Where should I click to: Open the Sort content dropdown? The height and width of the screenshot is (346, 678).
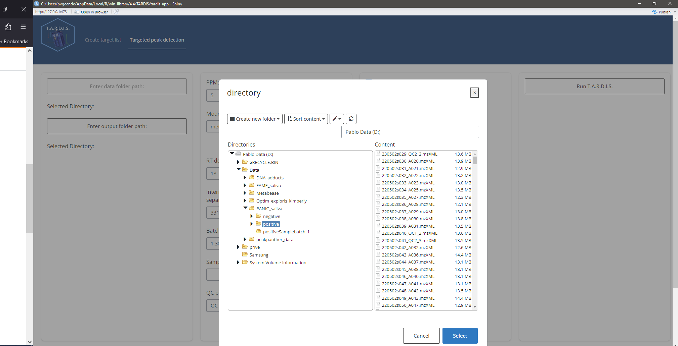(x=306, y=119)
